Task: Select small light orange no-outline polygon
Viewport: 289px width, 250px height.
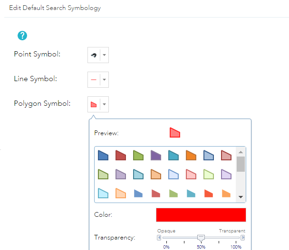Action: tap(226, 194)
